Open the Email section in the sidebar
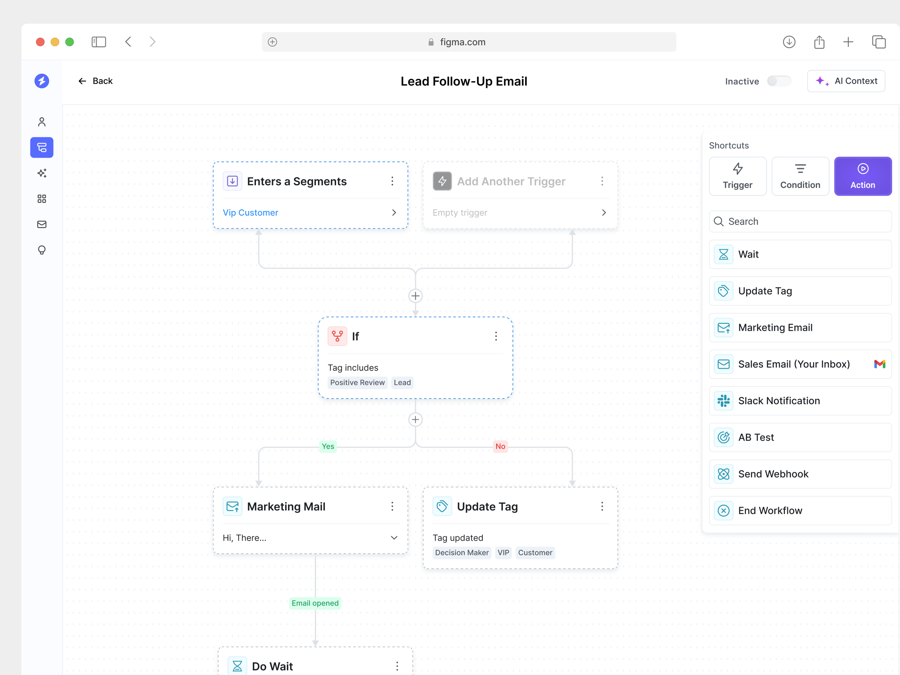The width and height of the screenshot is (900, 675). [x=41, y=224]
